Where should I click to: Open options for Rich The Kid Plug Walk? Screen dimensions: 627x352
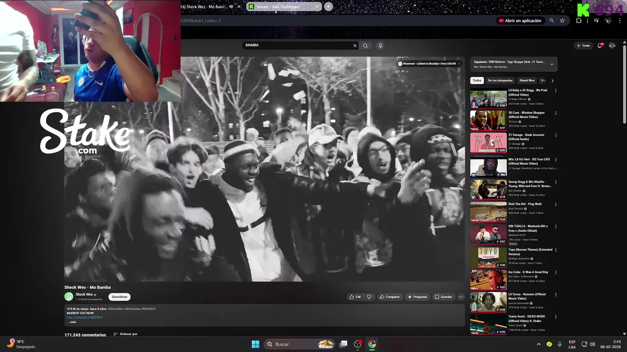[x=555, y=204]
